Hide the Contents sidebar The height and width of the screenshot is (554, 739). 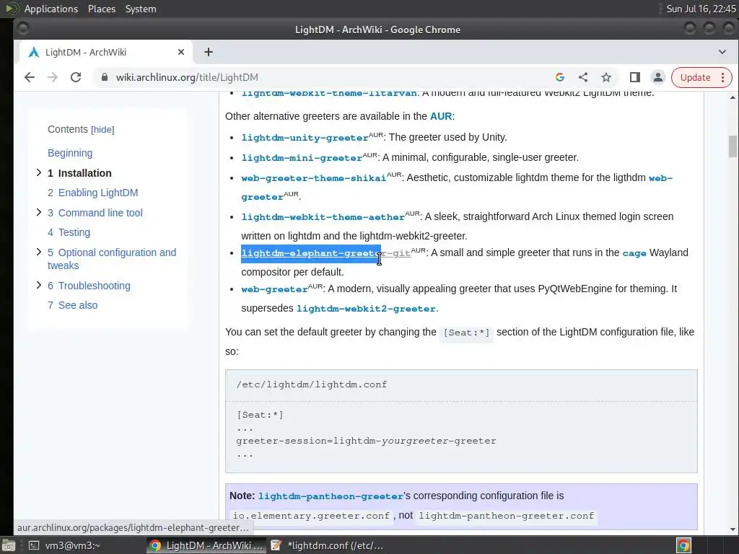click(x=102, y=130)
